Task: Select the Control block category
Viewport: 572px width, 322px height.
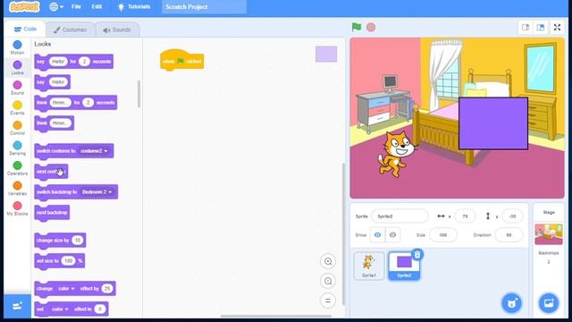Action: (17, 128)
